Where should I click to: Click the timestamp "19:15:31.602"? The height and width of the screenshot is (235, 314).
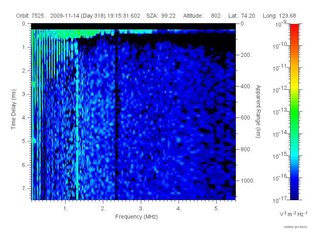(x=124, y=16)
